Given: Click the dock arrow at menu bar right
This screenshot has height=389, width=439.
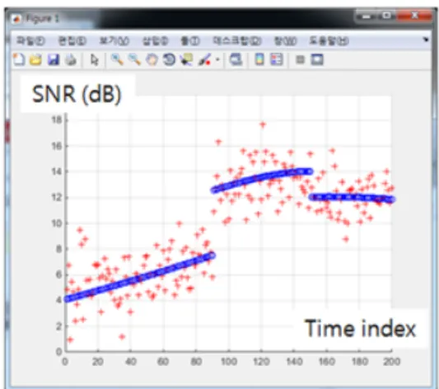Looking at the screenshot, I should tap(426, 40).
